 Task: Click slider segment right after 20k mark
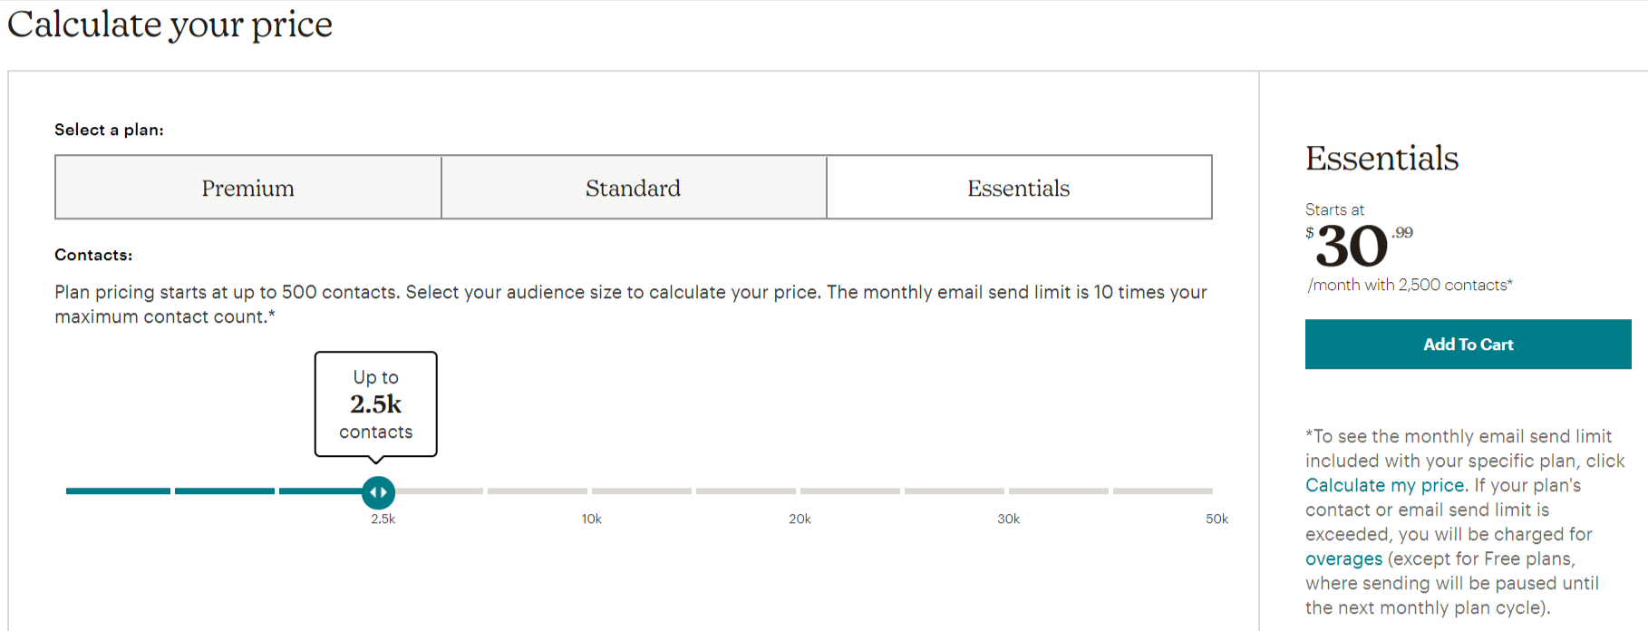(x=849, y=490)
